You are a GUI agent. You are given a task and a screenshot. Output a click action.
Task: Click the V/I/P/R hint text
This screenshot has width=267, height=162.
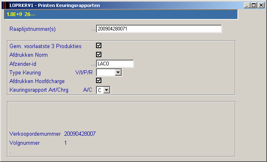(x=84, y=73)
